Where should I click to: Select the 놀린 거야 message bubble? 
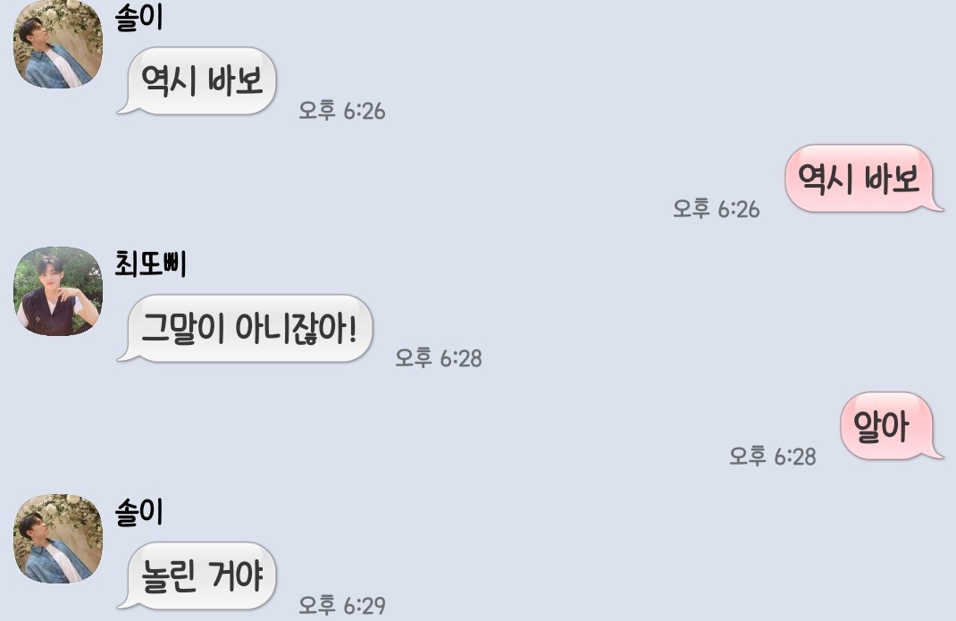pyautogui.click(x=197, y=575)
